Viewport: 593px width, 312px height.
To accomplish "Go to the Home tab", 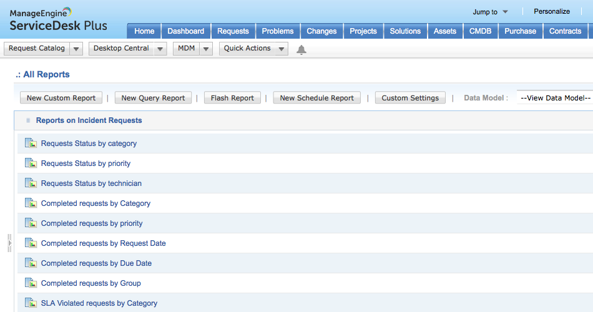I will point(144,31).
